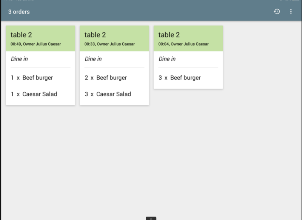Tap "Dine in" on the 00:33 order
The image size is (302, 220).
pyautogui.click(x=93, y=59)
